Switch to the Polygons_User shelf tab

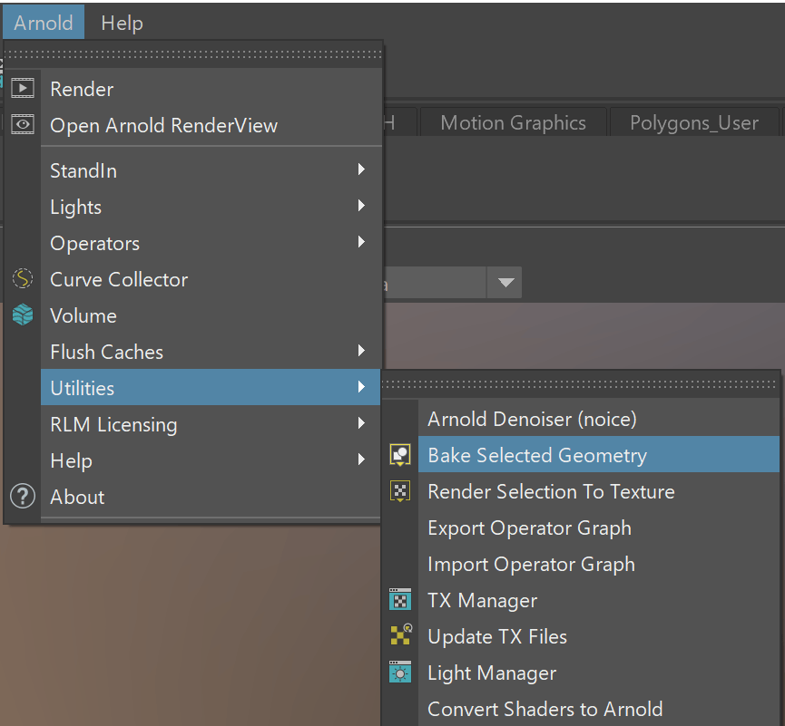(x=693, y=123)
